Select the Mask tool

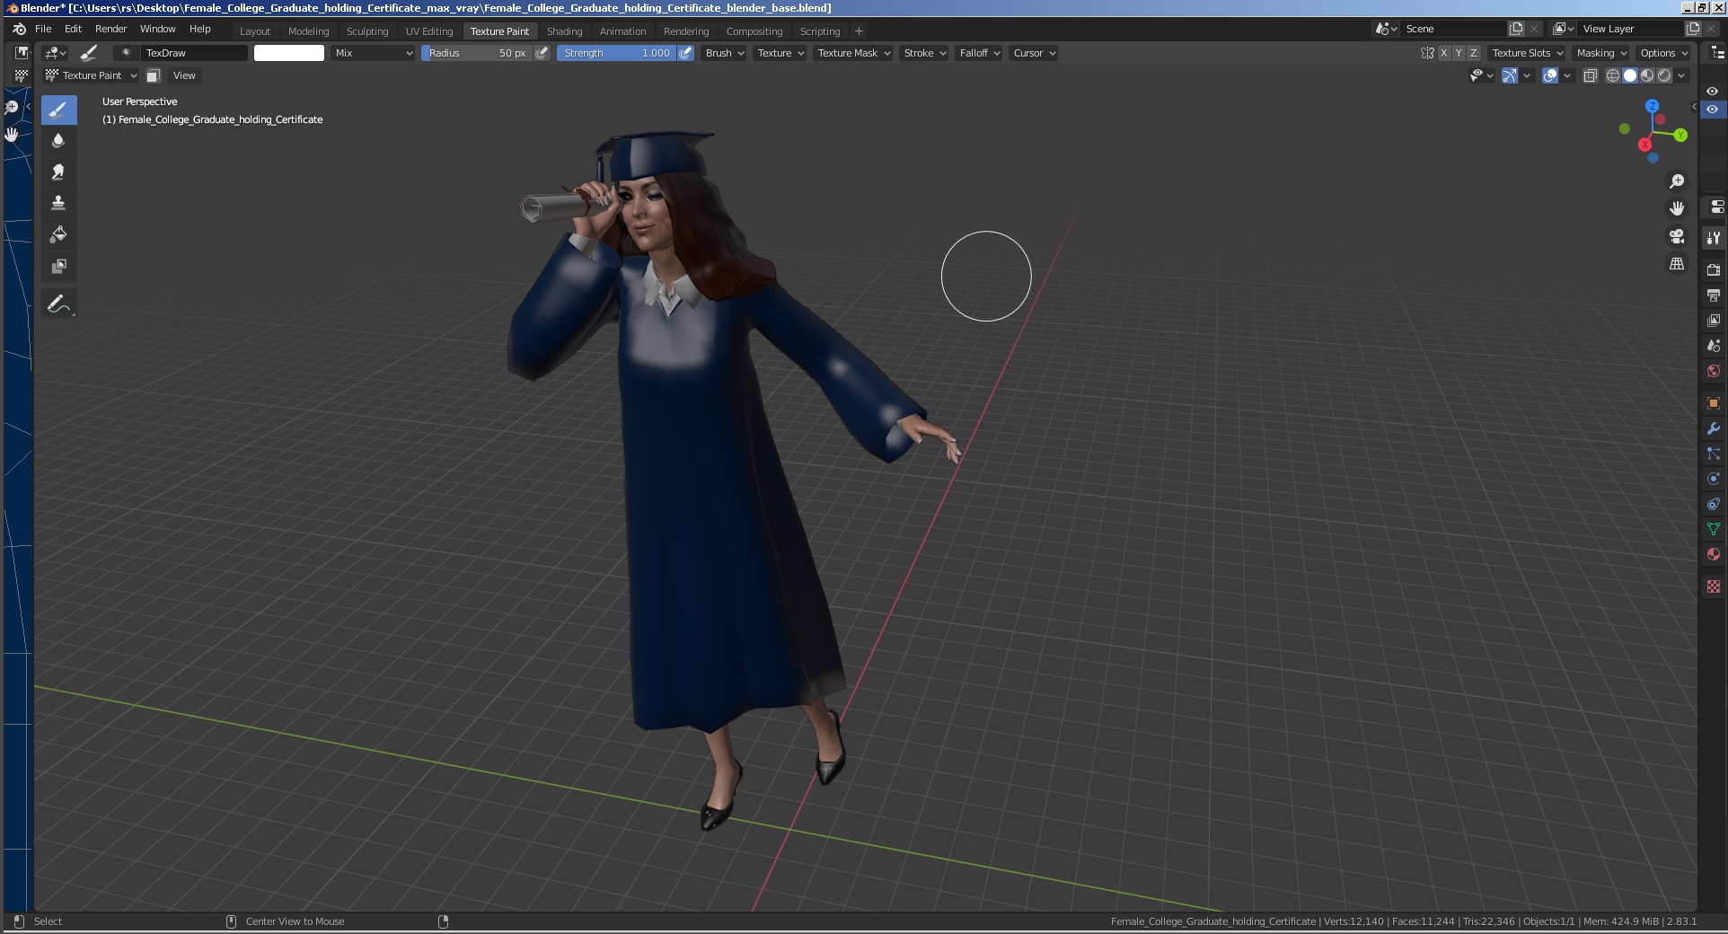coord(58,267)
